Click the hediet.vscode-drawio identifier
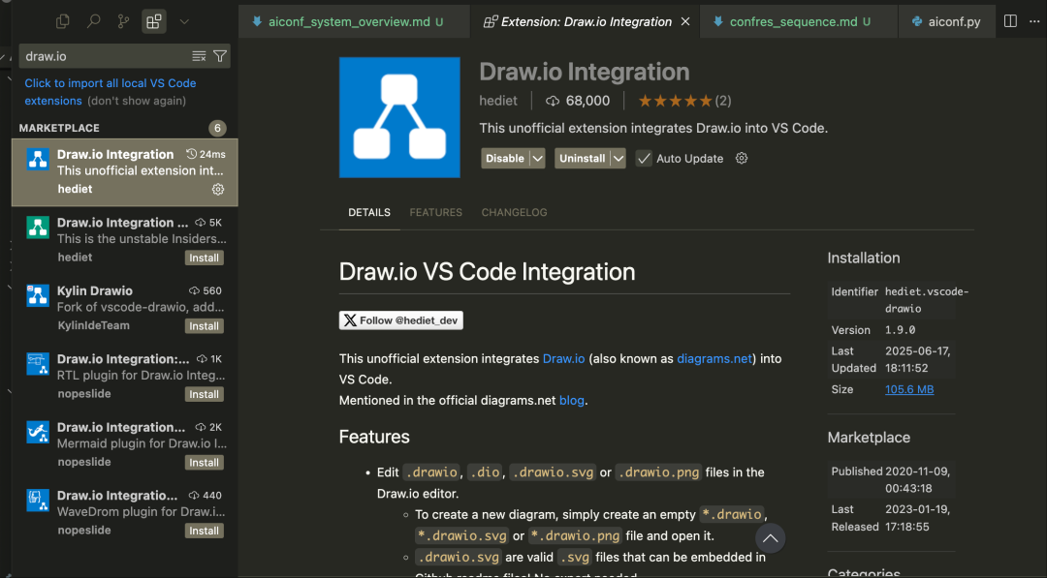The width and height of the screenshot is (1047, 578). 927,300
